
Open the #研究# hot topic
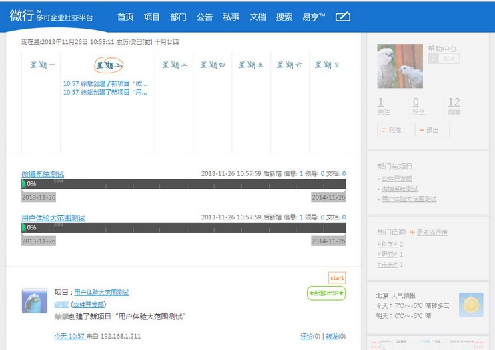pos(387,254)
